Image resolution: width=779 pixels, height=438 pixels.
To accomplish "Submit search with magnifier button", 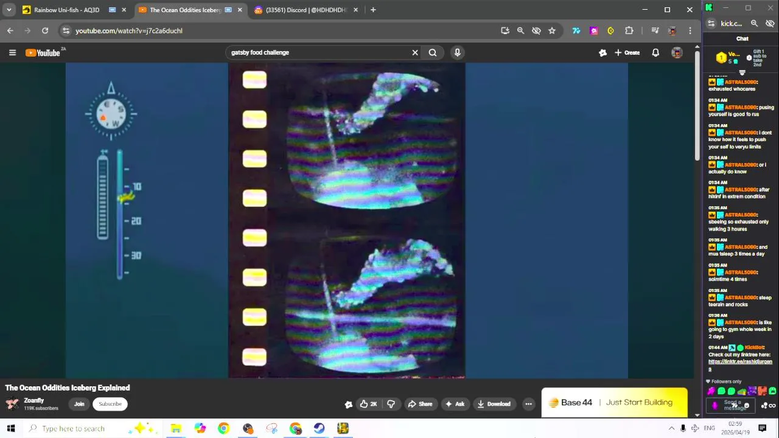I will click(433, 53).
